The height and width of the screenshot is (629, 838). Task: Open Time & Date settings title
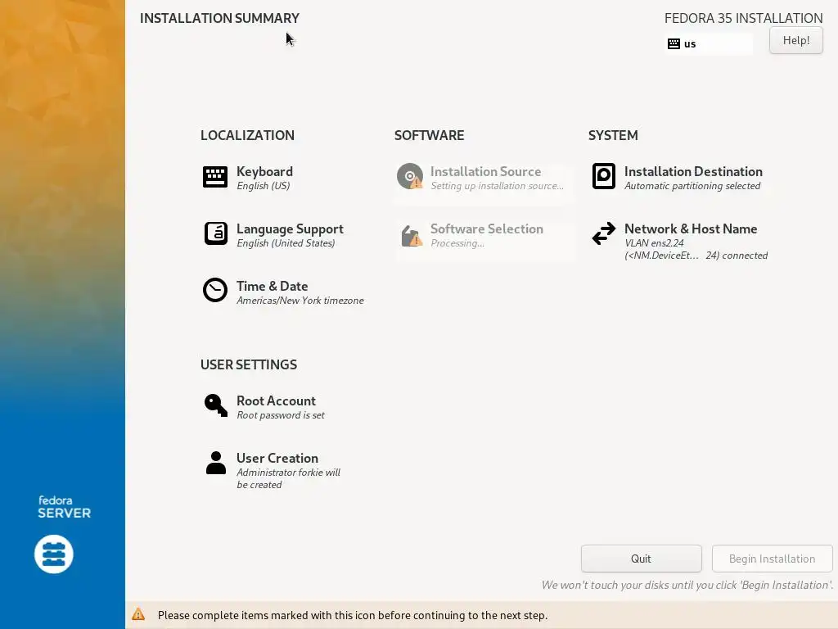(272, 286)
